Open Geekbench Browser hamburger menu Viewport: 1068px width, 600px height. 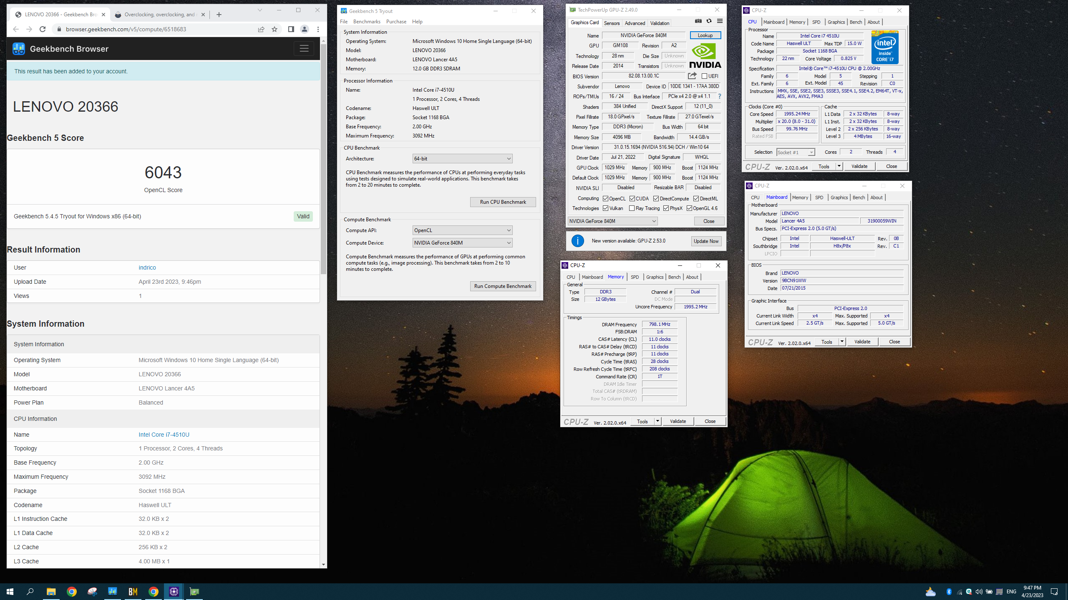[x=304, y=49]
